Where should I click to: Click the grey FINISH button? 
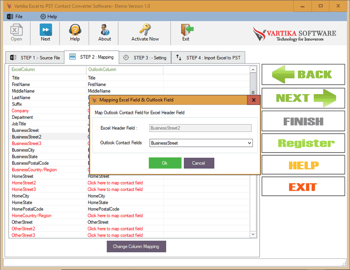(x=303, y=121)
